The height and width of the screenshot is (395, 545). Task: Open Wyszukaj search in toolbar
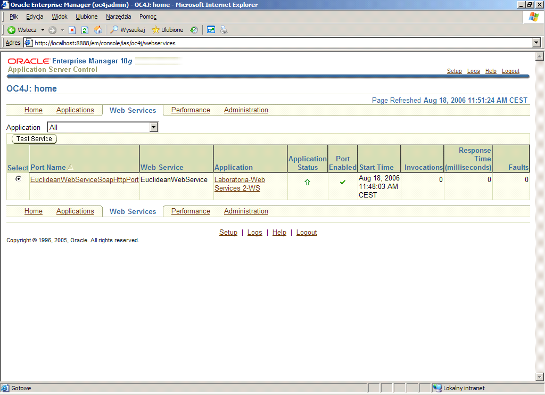128,30
